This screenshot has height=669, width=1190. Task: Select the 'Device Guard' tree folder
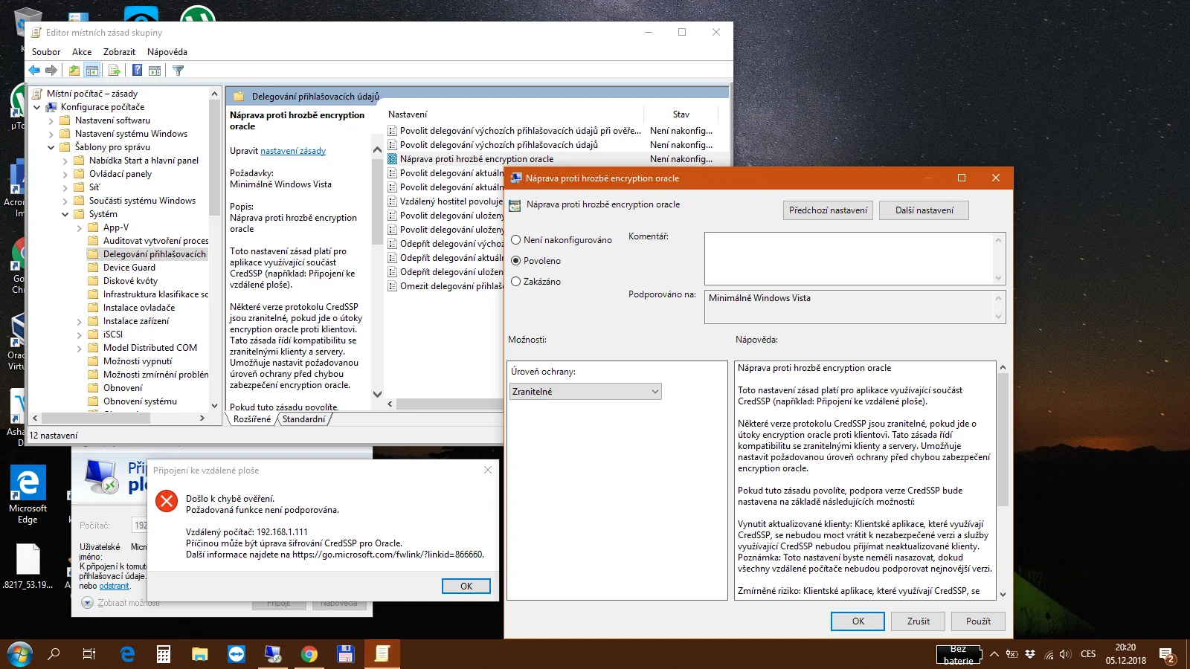click(x=129, y=268)
